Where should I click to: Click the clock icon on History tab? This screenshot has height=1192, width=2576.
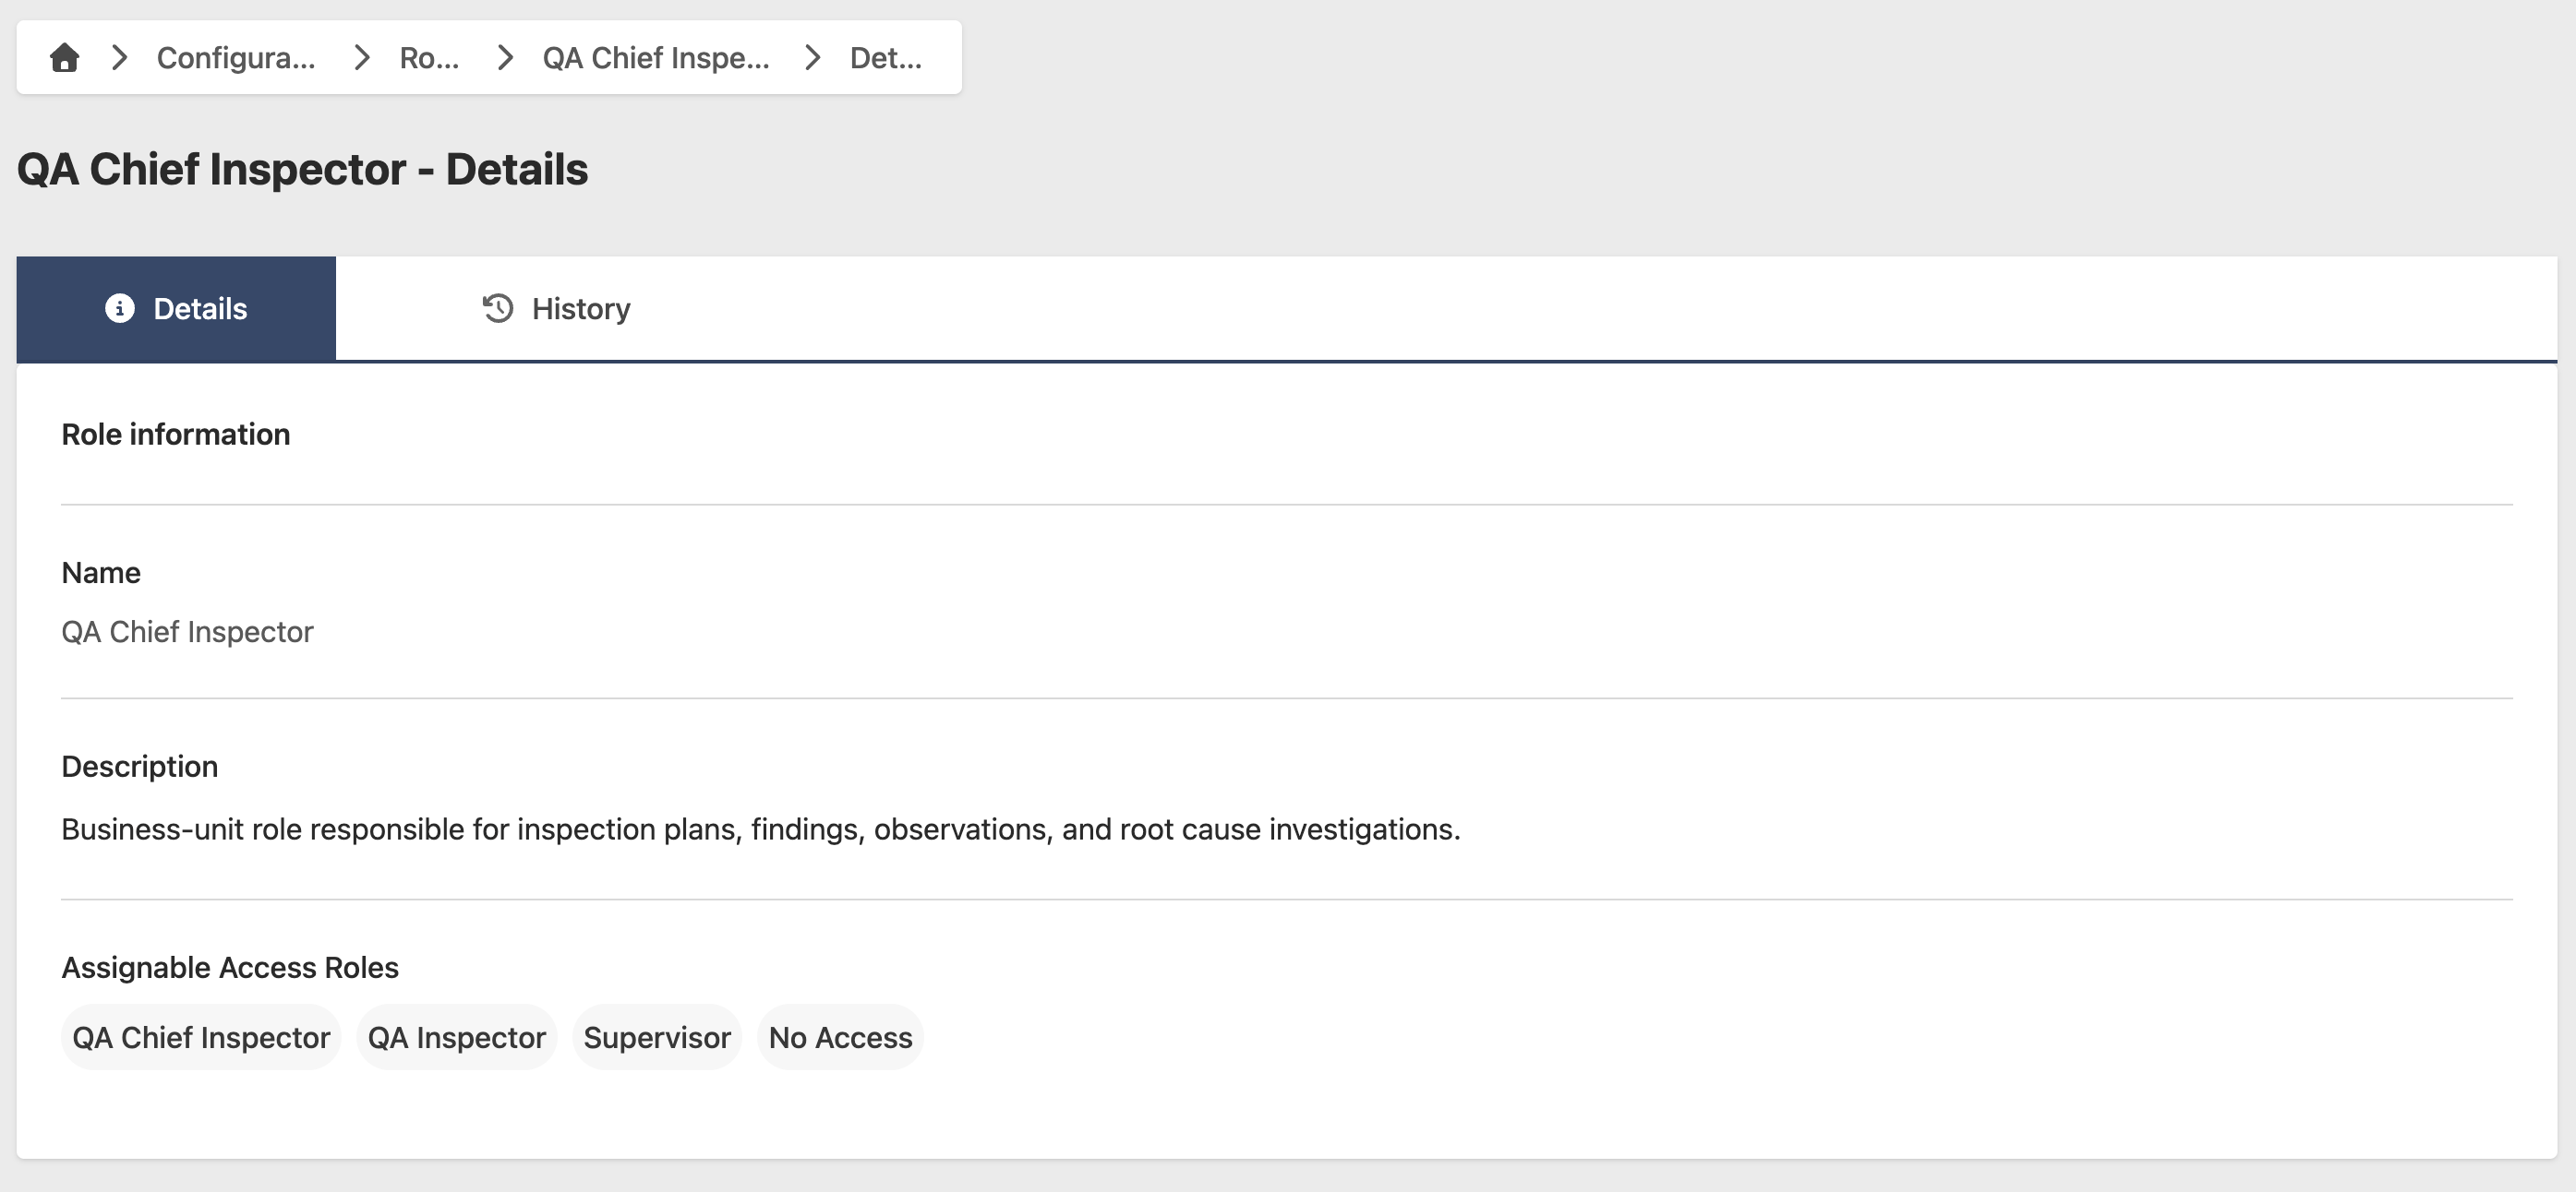coord(498,309)
